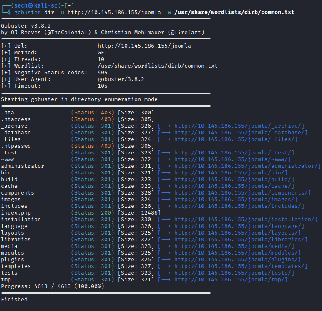The height and width of the screenshot is (311, 322).
Task: Click the 'Finished' status line
Action: pos(14,300)
